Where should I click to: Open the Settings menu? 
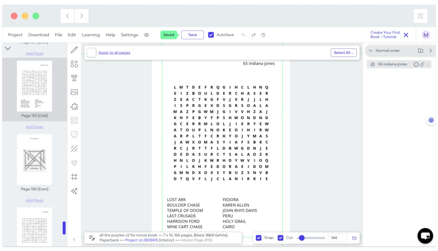coord(129,35)
